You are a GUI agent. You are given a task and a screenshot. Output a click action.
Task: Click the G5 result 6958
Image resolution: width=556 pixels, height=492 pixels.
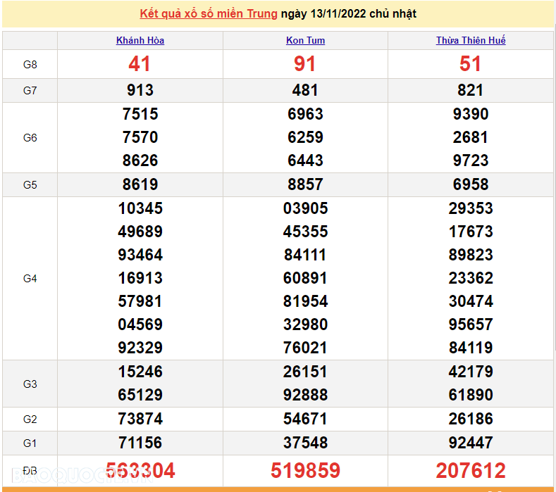470,184
